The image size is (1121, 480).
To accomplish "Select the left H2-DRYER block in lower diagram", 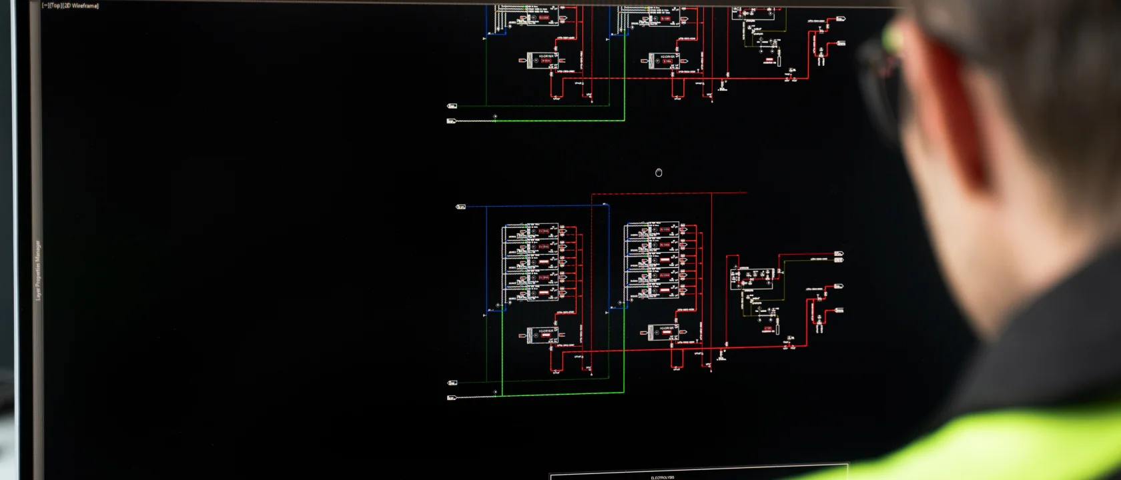I will point(542,335).
